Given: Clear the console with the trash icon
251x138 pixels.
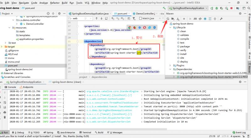Looking at the screenshot, I should (x=5, y=117).
